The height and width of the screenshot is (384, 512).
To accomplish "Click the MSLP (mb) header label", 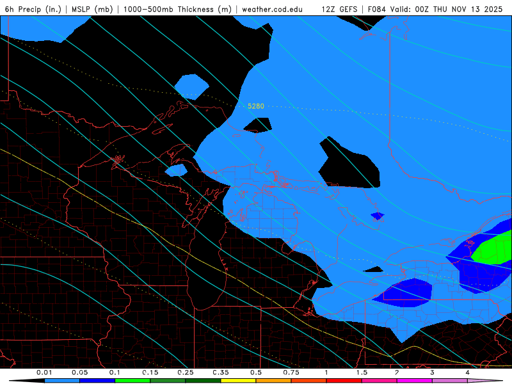I will (x=92, y=9).
